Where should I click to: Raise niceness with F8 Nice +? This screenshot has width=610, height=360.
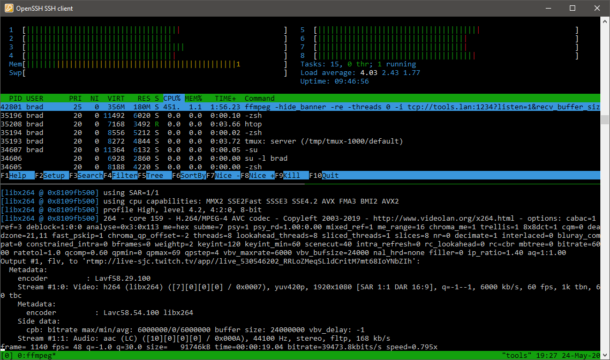tap(261, 176)
